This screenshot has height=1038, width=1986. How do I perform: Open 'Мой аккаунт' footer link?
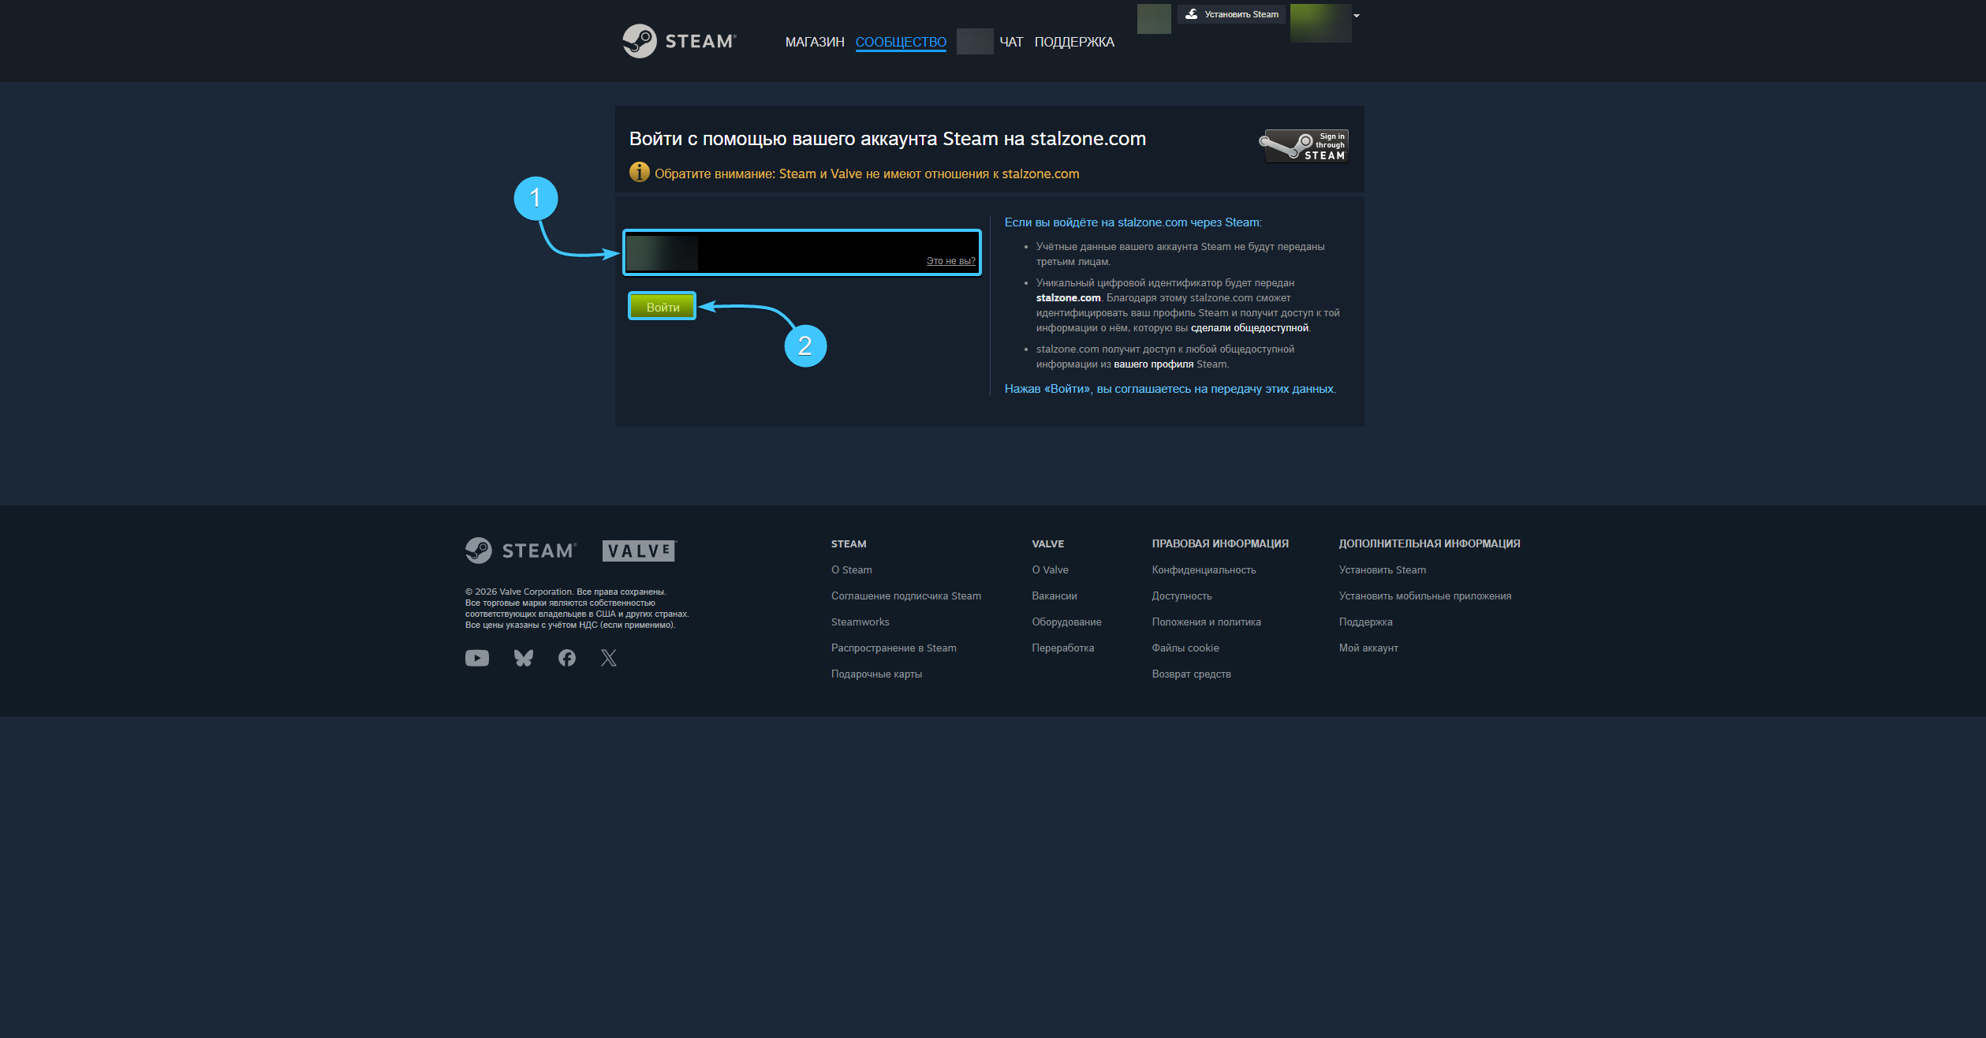1368,648
